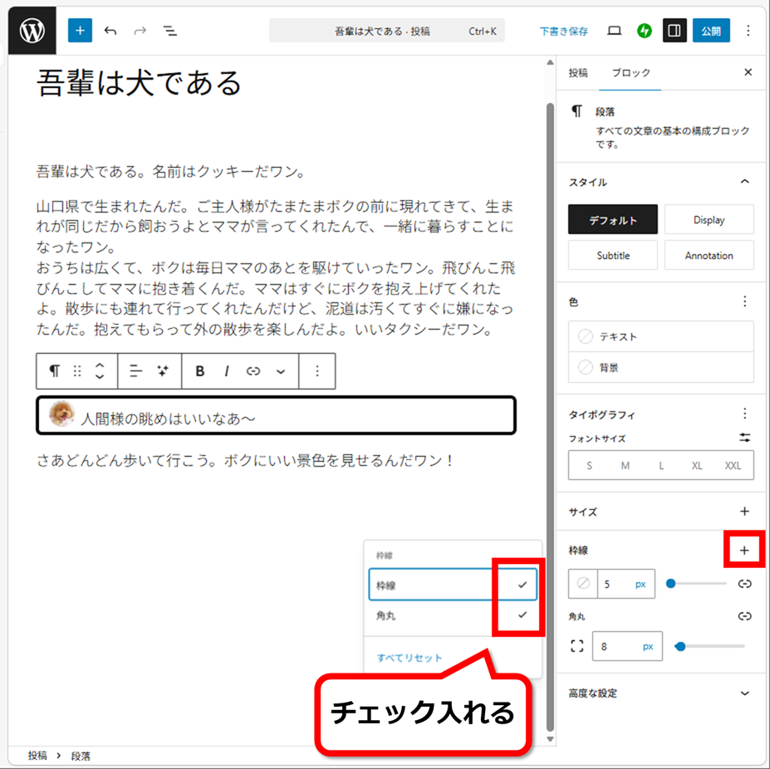Unlink border sides next to the width slider
This screenshot has height=769, width=770.
point(744,584)
